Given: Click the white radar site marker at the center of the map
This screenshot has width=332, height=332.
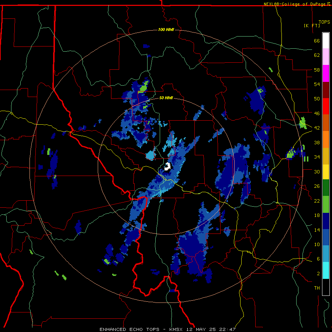Looking at the screenshot, I should (167, 167).
